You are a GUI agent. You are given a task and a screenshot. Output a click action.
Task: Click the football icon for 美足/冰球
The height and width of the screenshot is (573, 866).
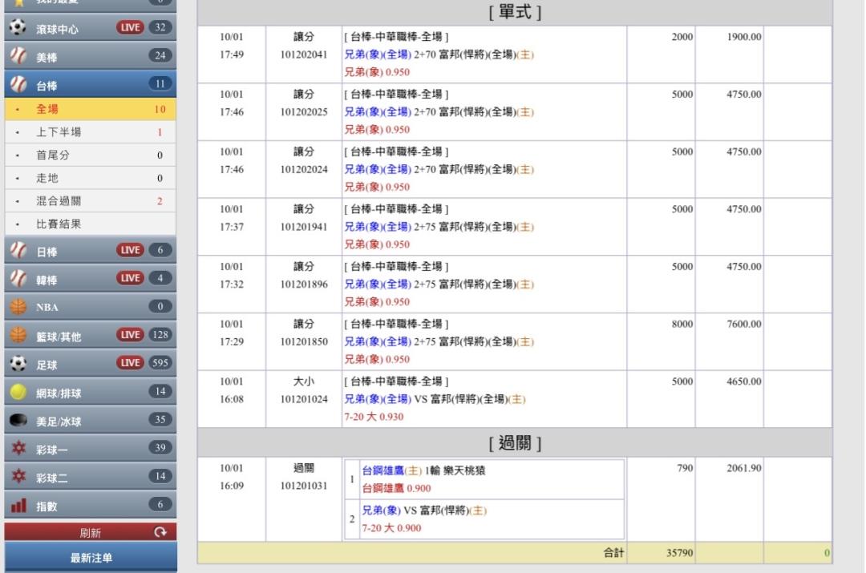click(17, 420)
